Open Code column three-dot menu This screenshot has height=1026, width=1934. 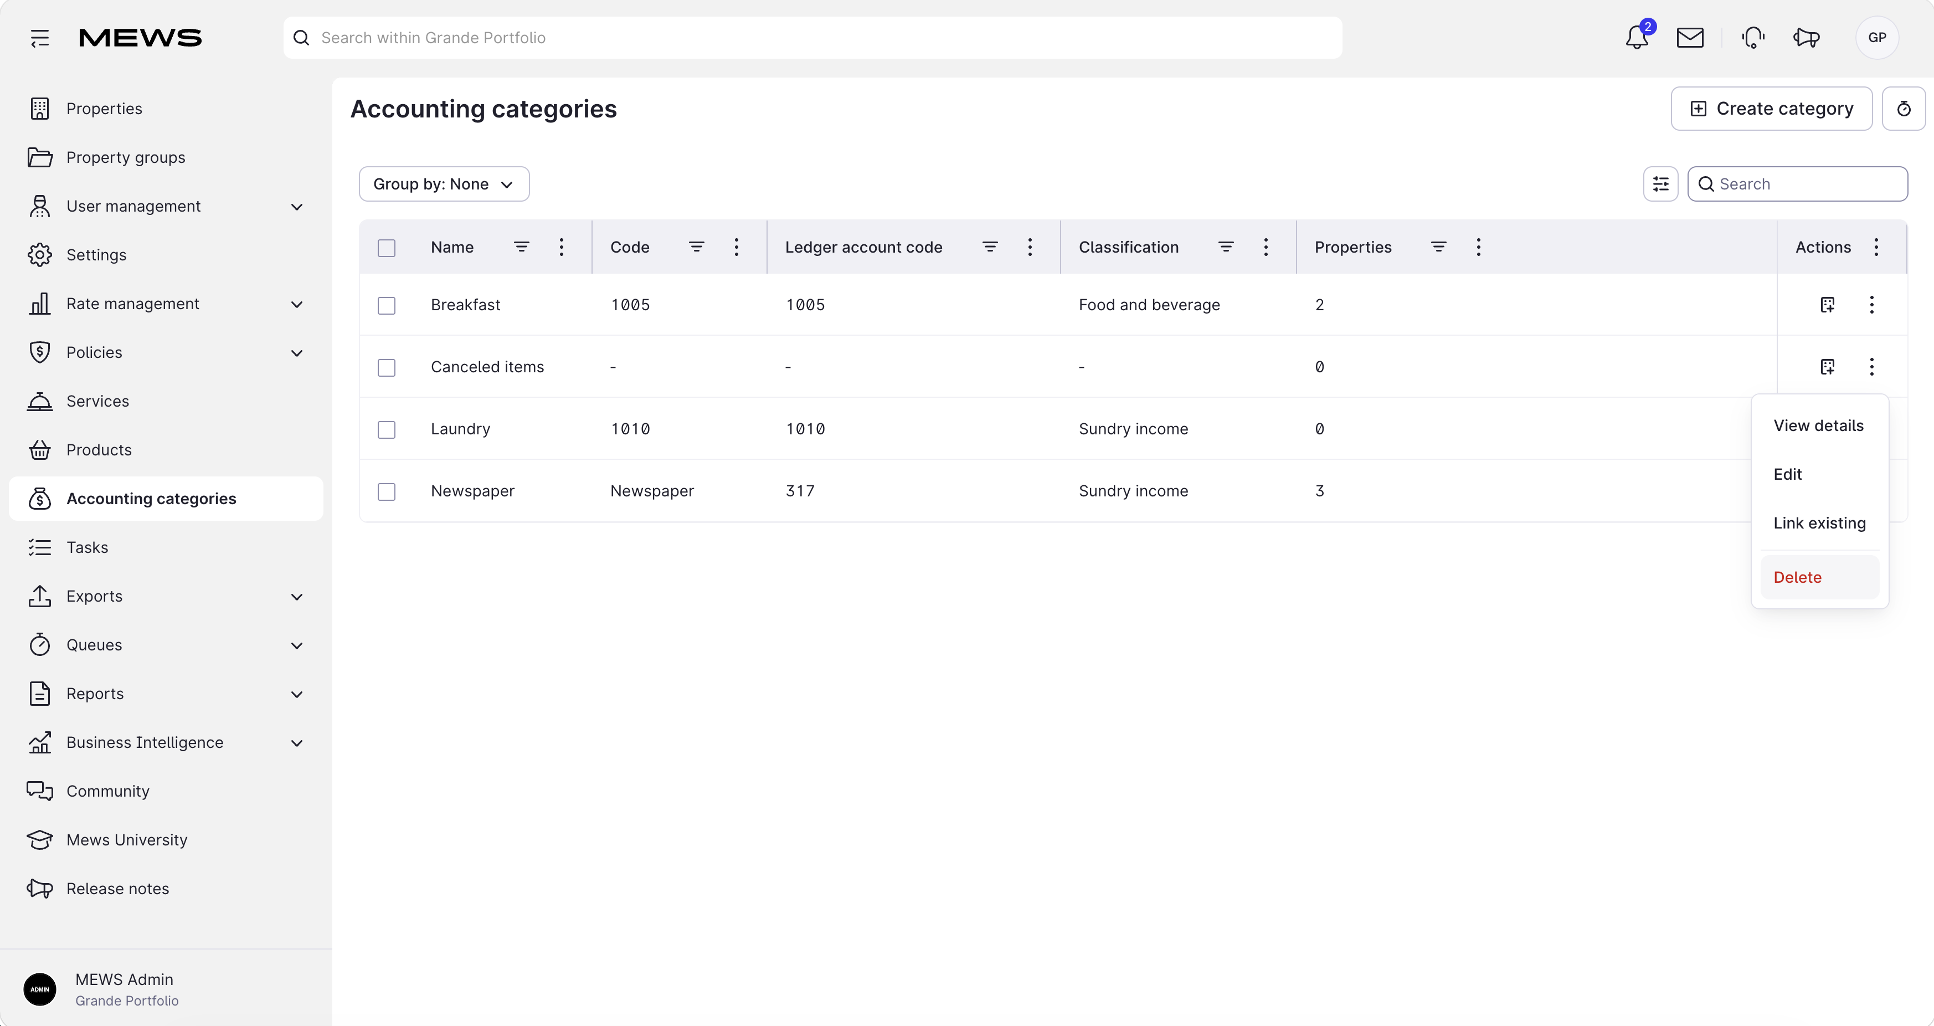(737, 247)
